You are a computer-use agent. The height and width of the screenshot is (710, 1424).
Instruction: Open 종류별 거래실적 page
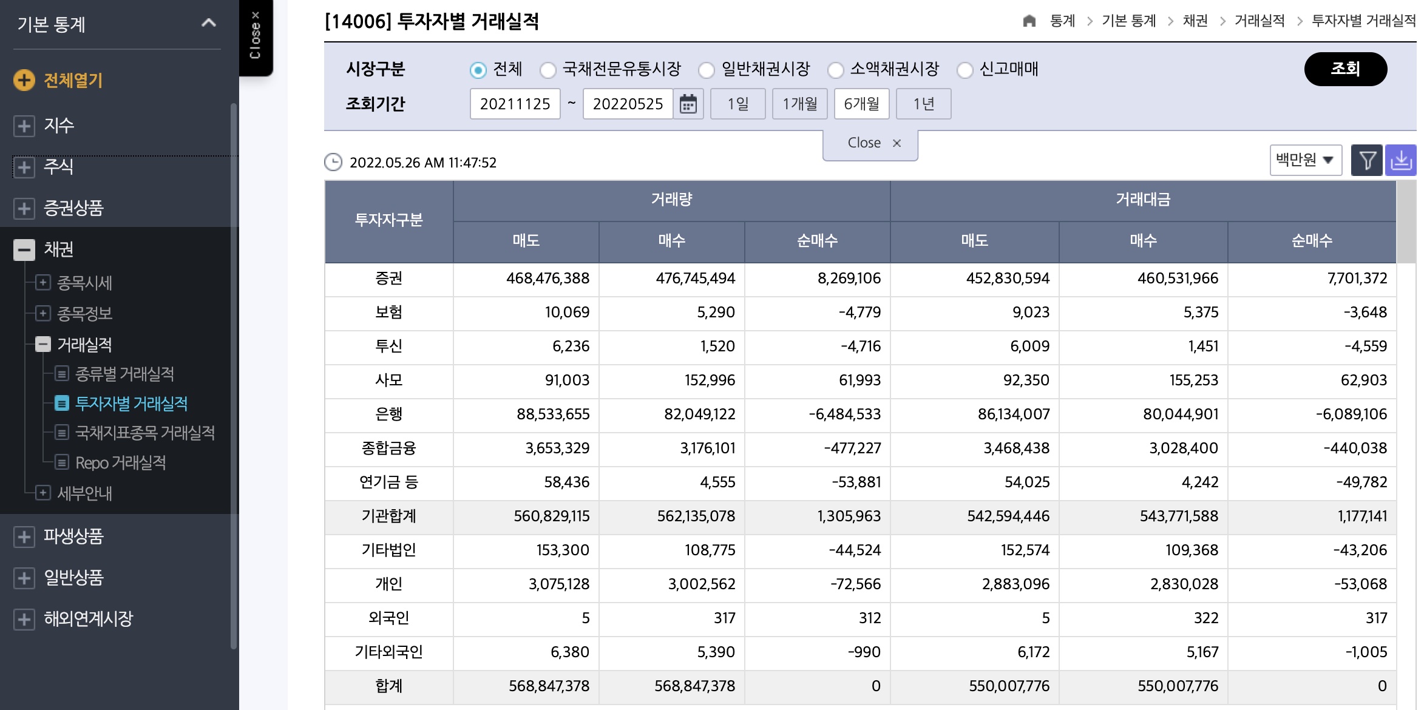124,374
